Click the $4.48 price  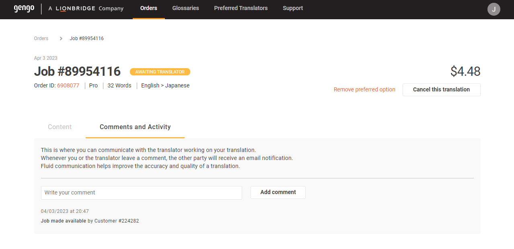[x=465, y=71]
